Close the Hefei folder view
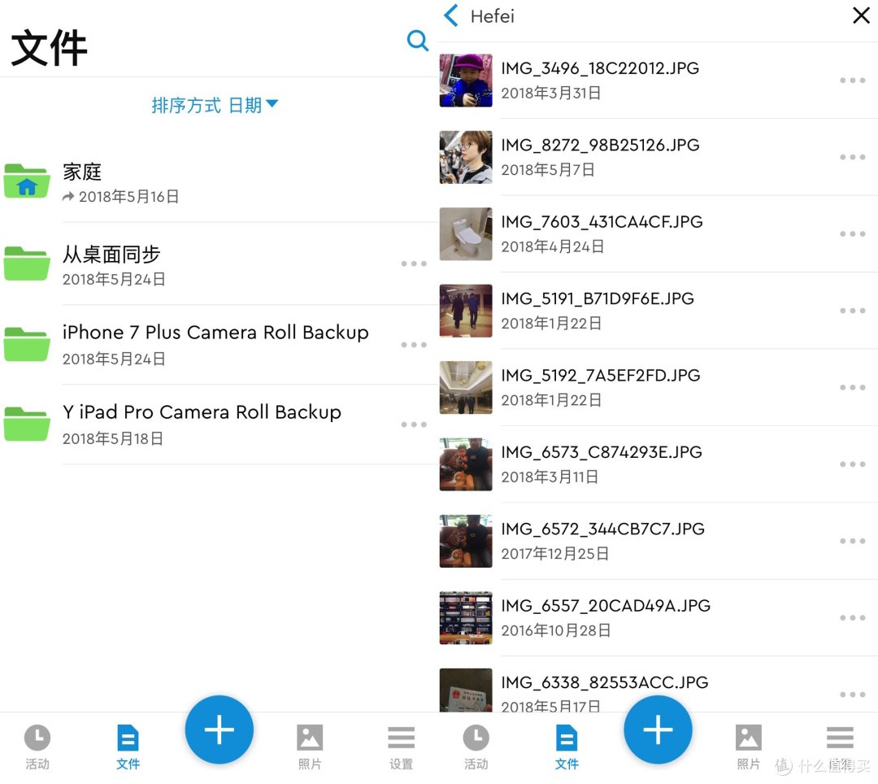This screenshot has width=878, height=784. coord(861,15)
